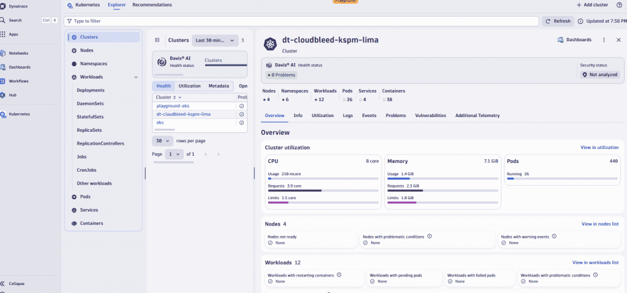Image resolution: width=627 pixels, height=293 pixels.
Task: Open the Events tab
Action: (x=369, y=115)
